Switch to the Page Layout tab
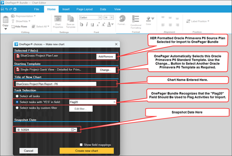 (84, 9)
